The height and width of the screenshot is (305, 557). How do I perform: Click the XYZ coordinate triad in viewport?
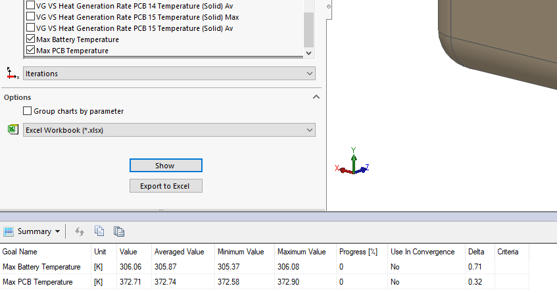[353, 164]
